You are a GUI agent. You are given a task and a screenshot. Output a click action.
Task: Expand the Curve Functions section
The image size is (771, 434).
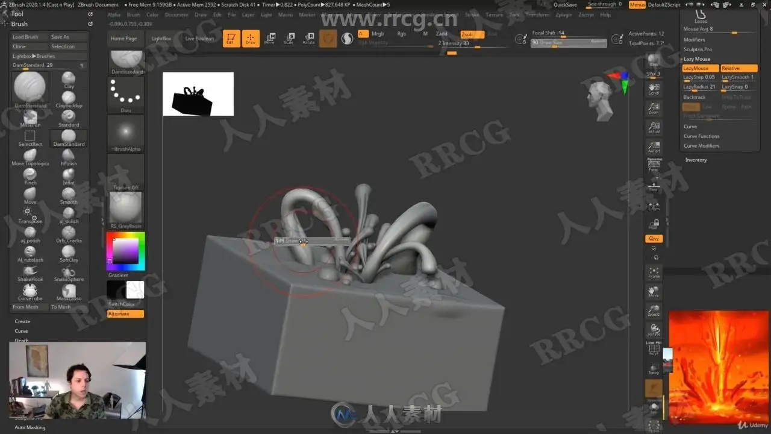click(701, 136)
